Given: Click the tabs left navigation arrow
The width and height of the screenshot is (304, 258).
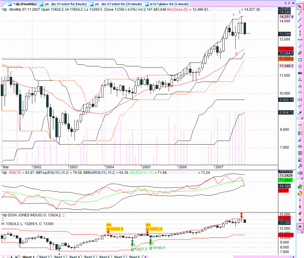Looking at the screenshot, I should tap(285, 3).
